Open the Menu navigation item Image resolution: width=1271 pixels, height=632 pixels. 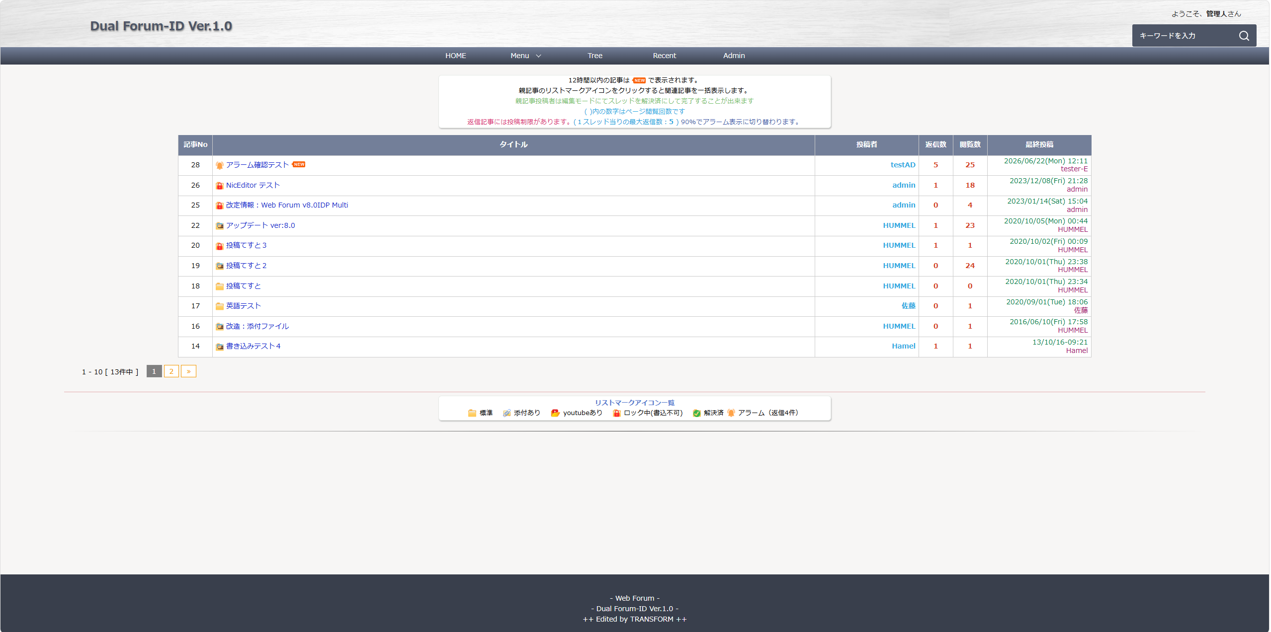(x=519, y=56)
